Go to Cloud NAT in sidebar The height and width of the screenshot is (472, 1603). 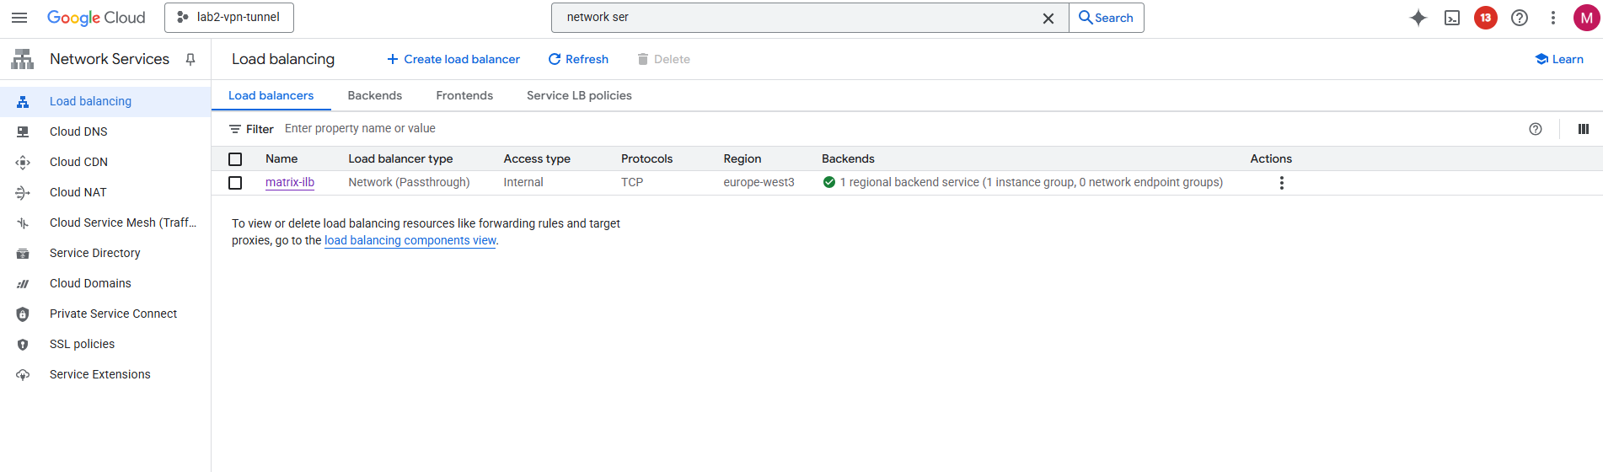click(78, 192)
